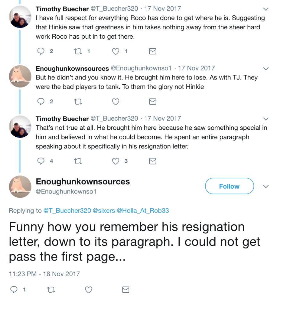Viewport: 303px width, 312px height.
Task: Follow the Enoughunkownsources account
Action: pos(229,186)
